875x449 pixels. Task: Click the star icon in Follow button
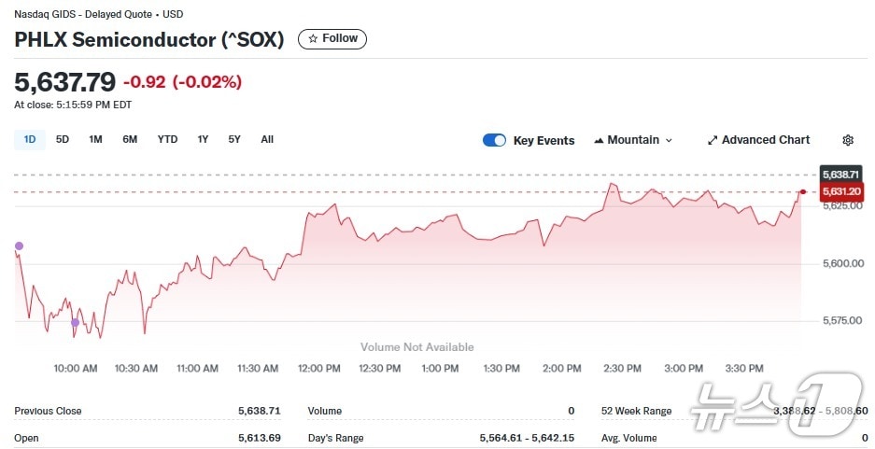pyautogui.click(x=313, y=39)
